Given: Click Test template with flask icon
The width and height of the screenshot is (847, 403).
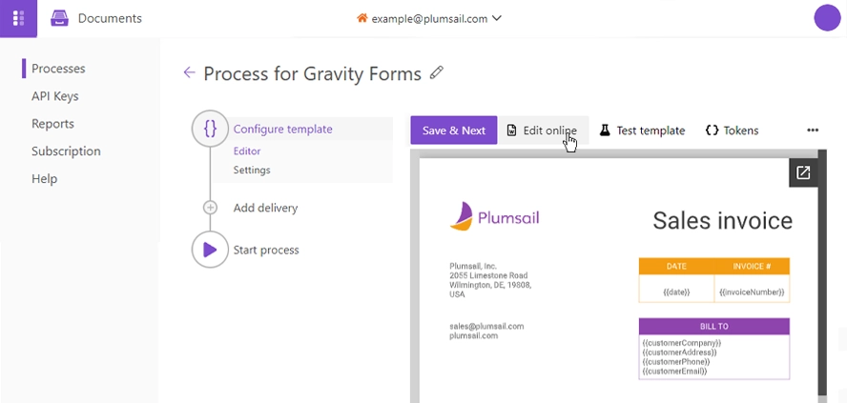Looking at the screenshot, I should click(x=642, y=130).
